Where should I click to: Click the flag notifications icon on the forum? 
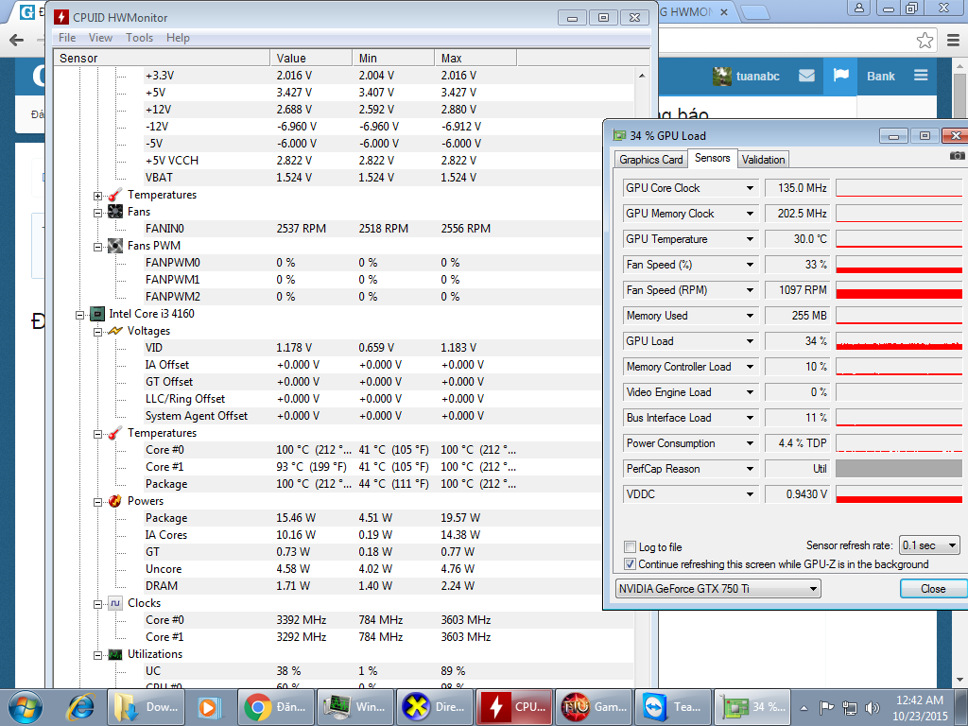point(840,76)
